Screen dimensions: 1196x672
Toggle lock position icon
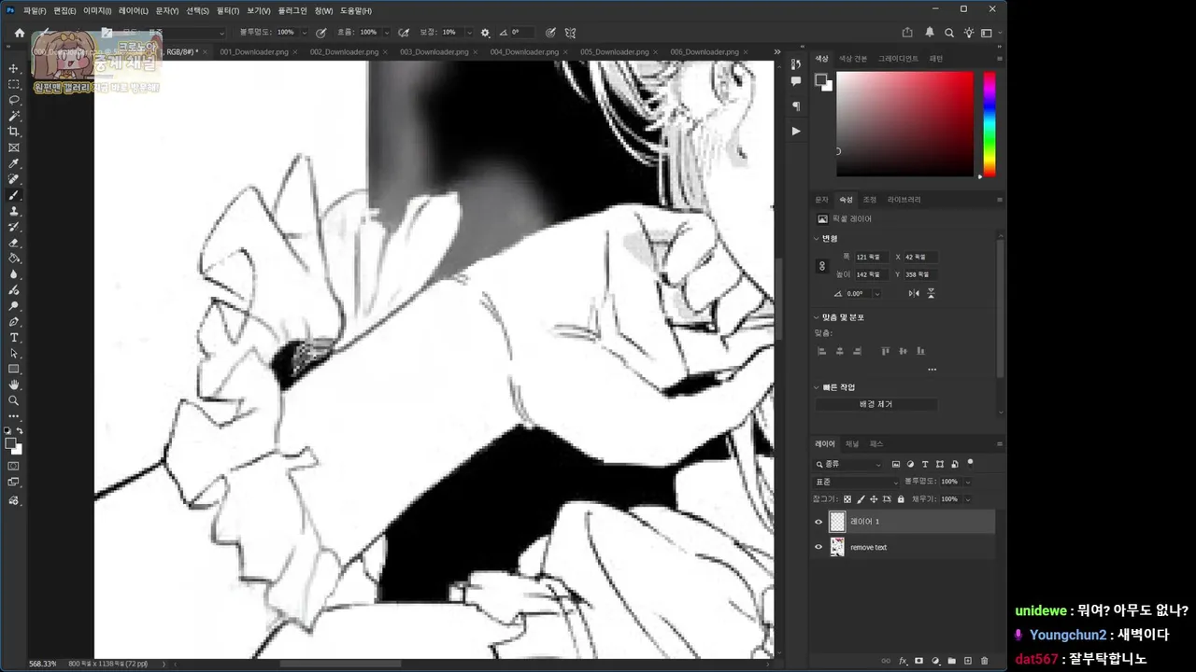pyautogui.click(x=874, y=499)
